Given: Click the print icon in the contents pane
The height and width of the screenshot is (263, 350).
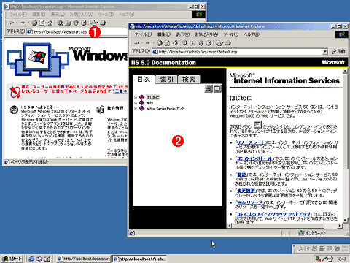Looking at the screenshot, I should pyautogui.click(x=209, y=89).
